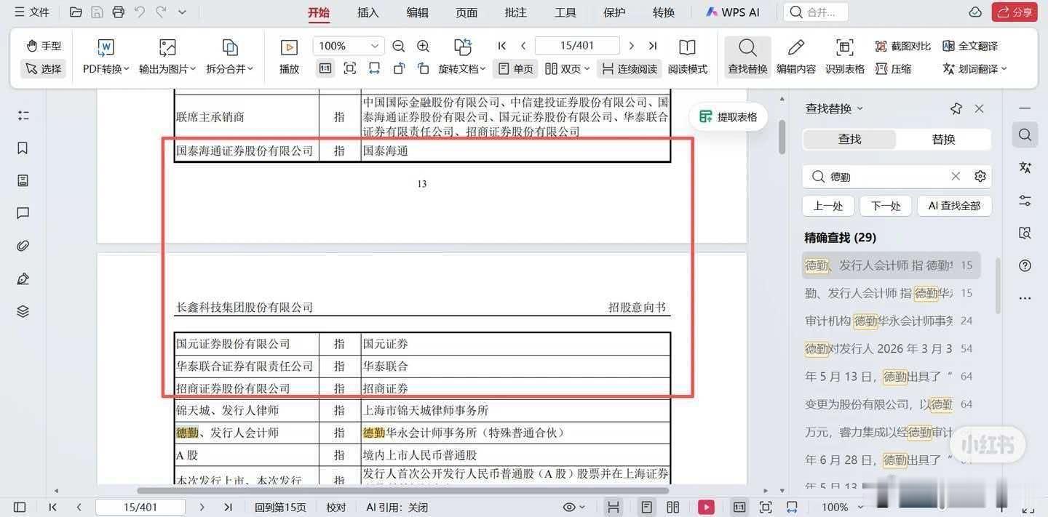Go to last page in ribbon
This screenshot has width=1048, height=517.
click(x=653, y=46)
